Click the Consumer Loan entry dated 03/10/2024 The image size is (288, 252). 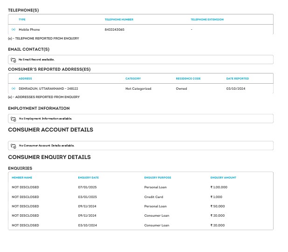[x=156, y=225]
